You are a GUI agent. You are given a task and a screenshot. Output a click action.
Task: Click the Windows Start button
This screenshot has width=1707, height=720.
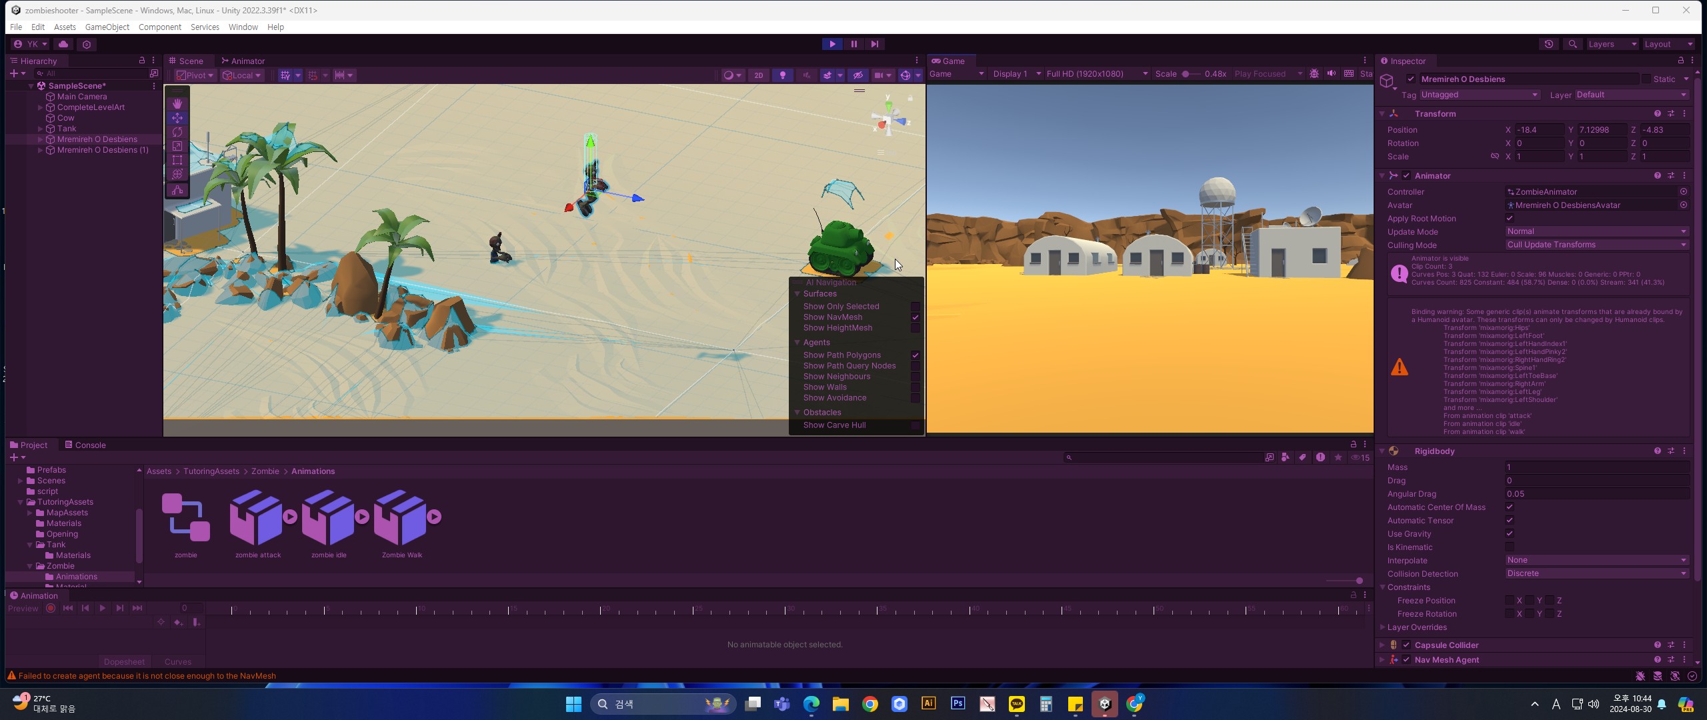pos(573,704)
